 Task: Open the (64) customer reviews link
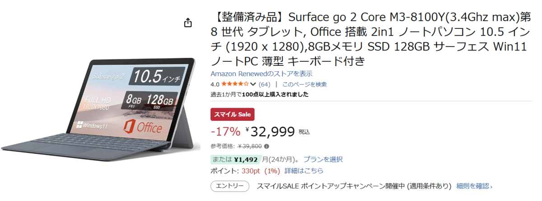264,84
